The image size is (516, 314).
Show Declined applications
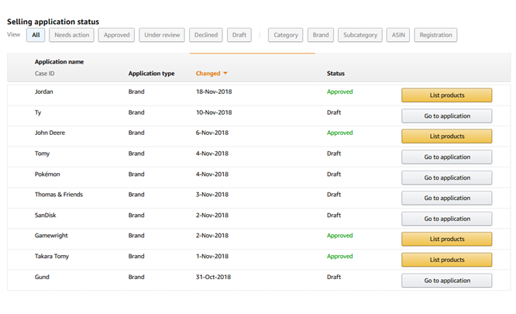pyautogui.click(x=206, y=35)
